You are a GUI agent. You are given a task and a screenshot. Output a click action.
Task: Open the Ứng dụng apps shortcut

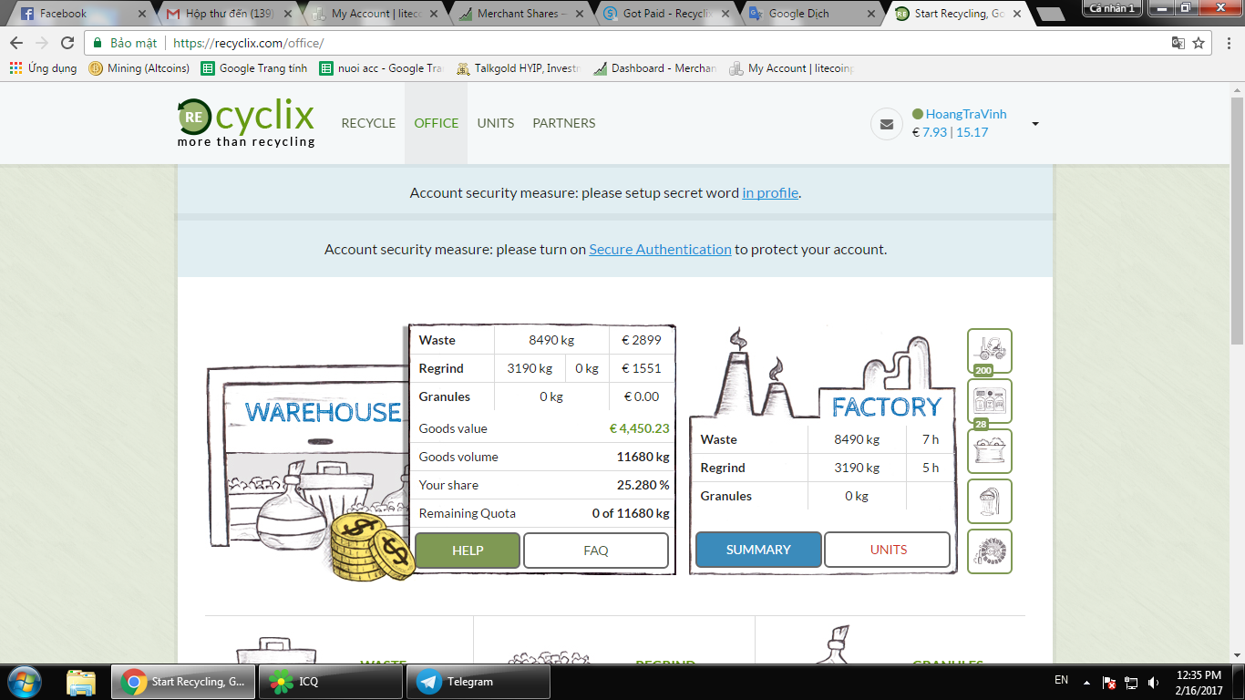(x=43, y=68)
